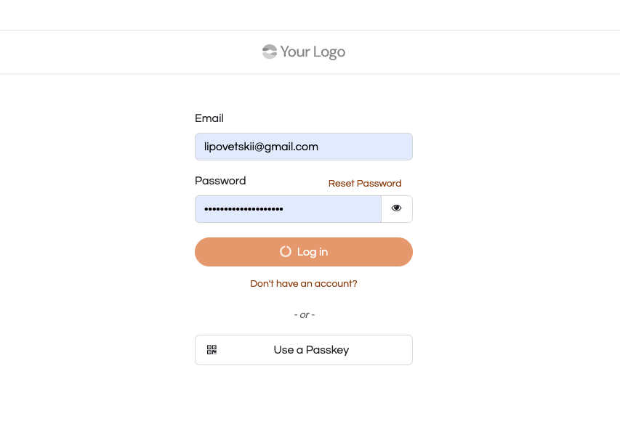620x432 pixels.
Task: Click the "Log in" text label
Action: click(313, 252)
